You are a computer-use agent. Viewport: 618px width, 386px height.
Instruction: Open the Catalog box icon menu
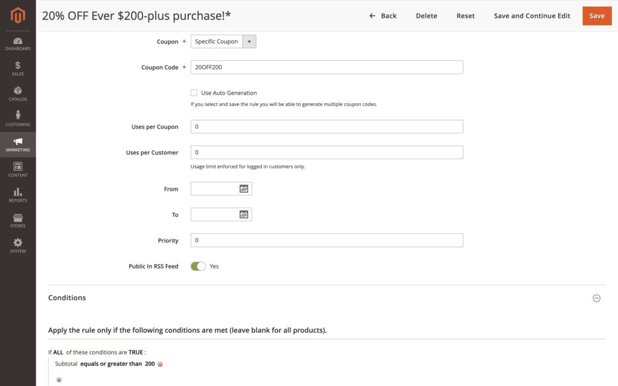point(18,93)
